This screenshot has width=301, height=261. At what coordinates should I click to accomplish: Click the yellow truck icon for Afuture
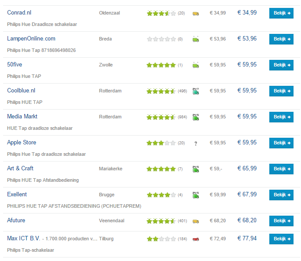click(196, 221)
